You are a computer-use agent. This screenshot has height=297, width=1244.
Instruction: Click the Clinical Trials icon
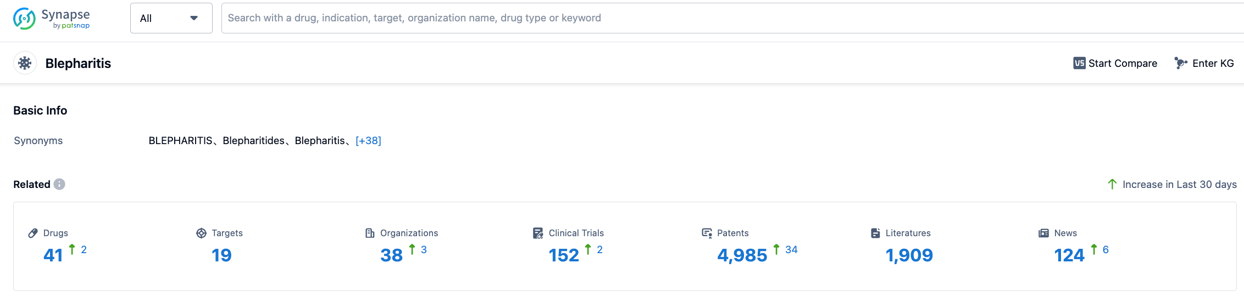pos(538,233)
